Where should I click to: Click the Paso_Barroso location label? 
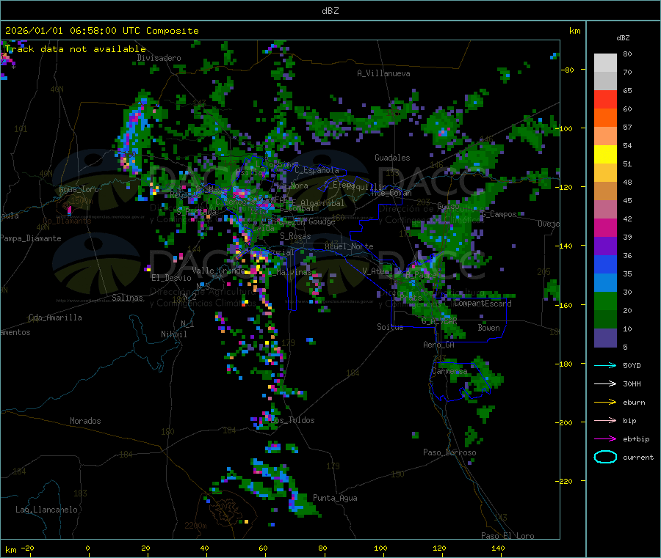point(449,452)
